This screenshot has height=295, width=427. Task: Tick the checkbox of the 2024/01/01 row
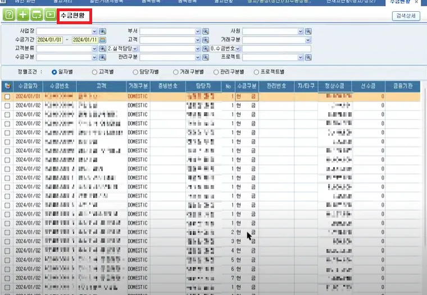(7, 97)
